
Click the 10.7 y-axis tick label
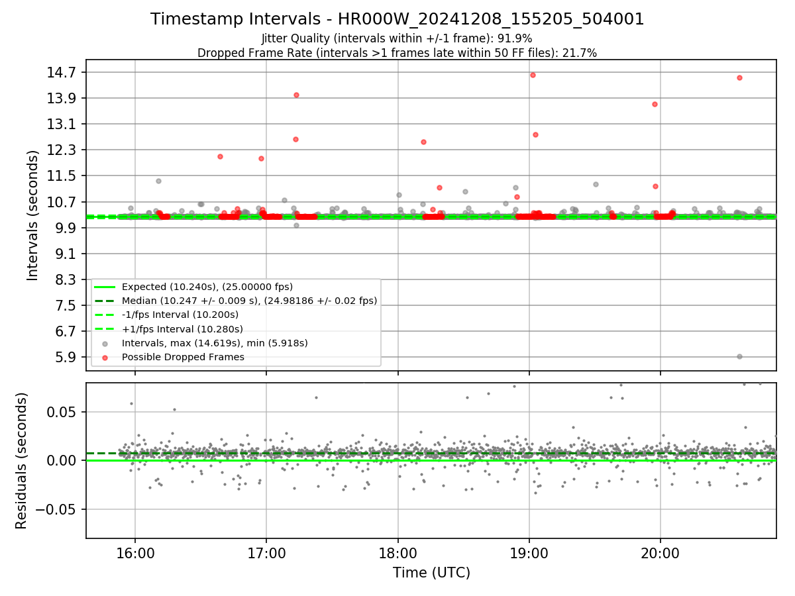pyautogui.click(x=62, y=201)
